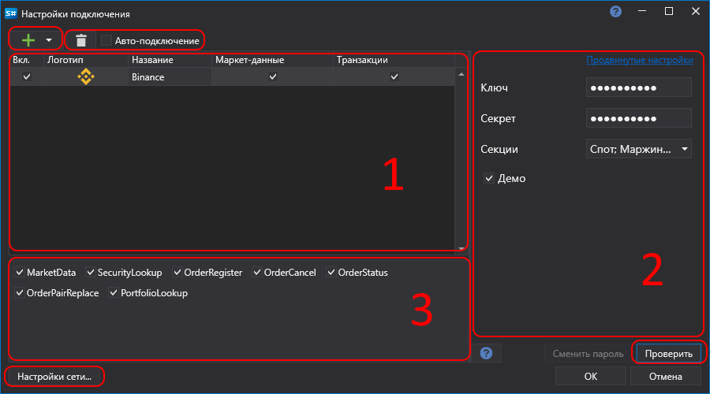Open Настройки сети... button
Viewport: 710px width, 394px height.
tap(54, 377)
